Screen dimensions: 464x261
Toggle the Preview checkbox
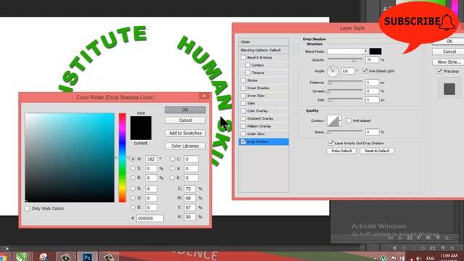[x=439, y=71]
